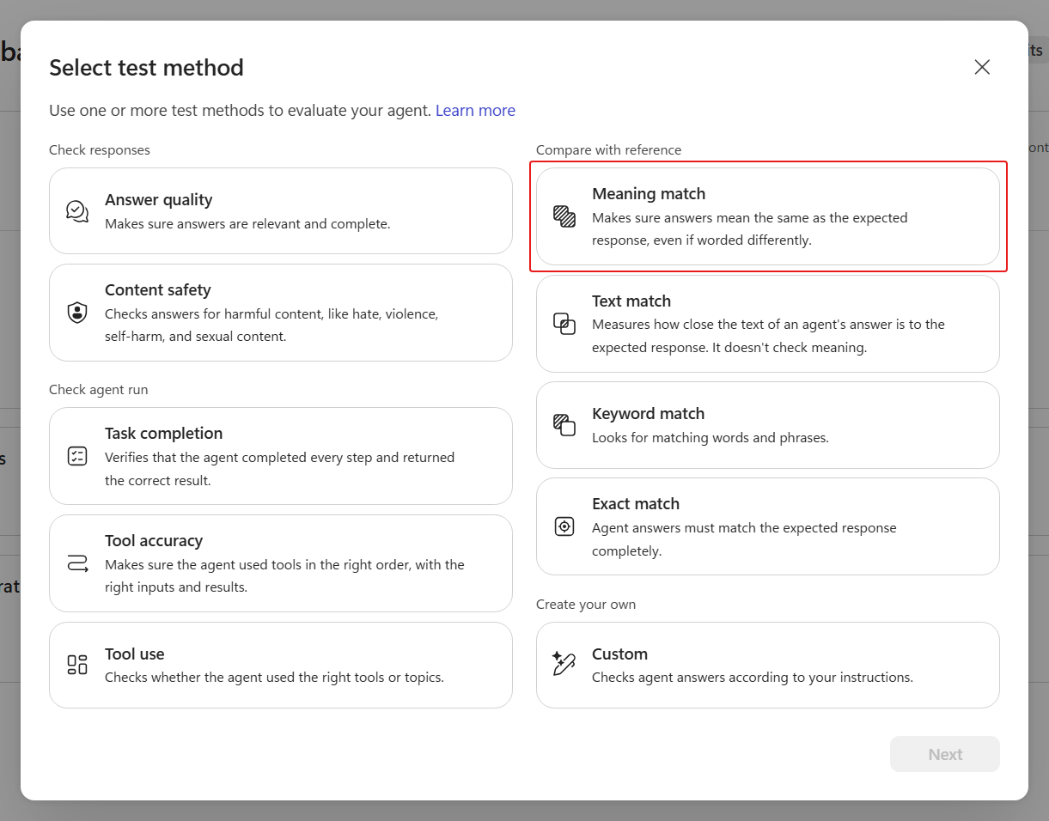
Task: Click the Text match overlapping-squares icon
Action: click(564, 324)
